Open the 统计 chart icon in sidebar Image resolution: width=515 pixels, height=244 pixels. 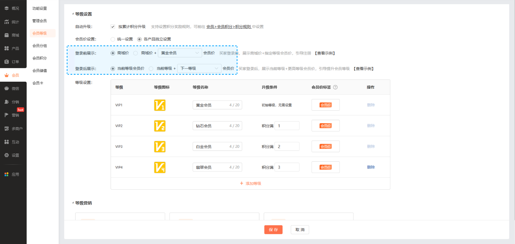6,22
